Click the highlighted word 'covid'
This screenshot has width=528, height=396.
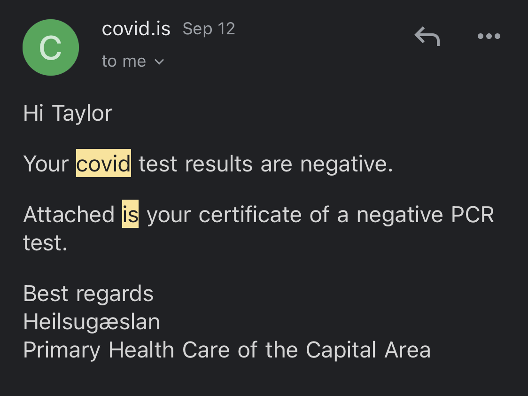[103, 164]
